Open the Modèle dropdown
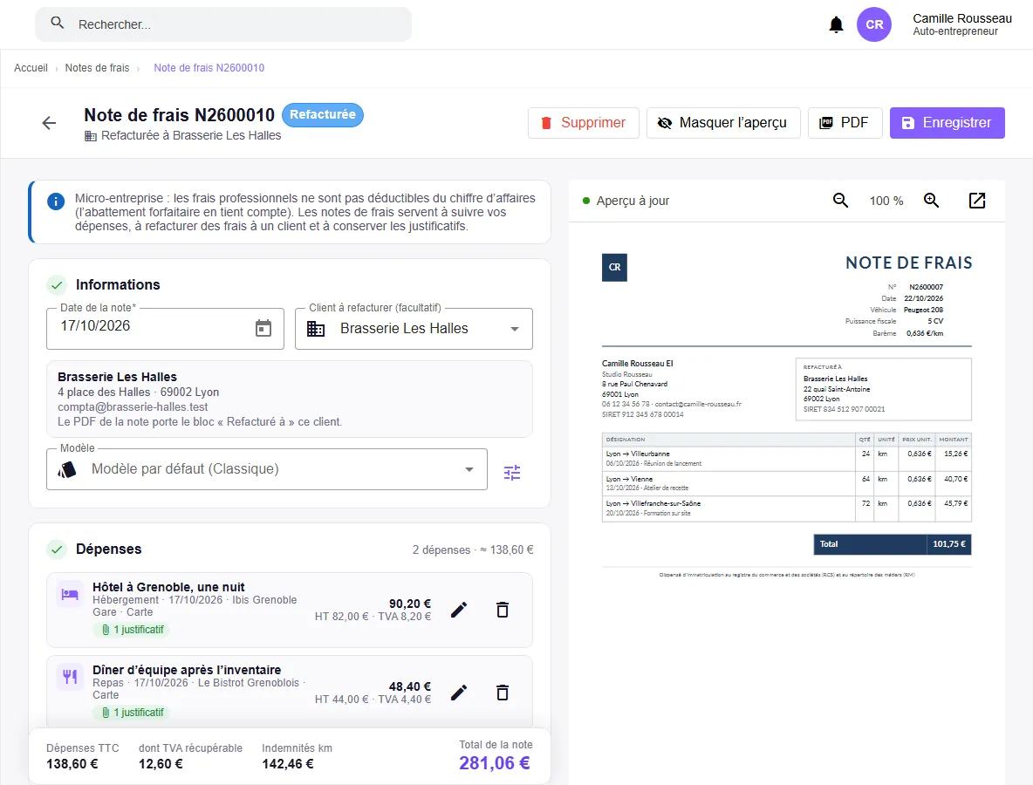This screenshot has height=785, width=1033. [x=267, y=469]
